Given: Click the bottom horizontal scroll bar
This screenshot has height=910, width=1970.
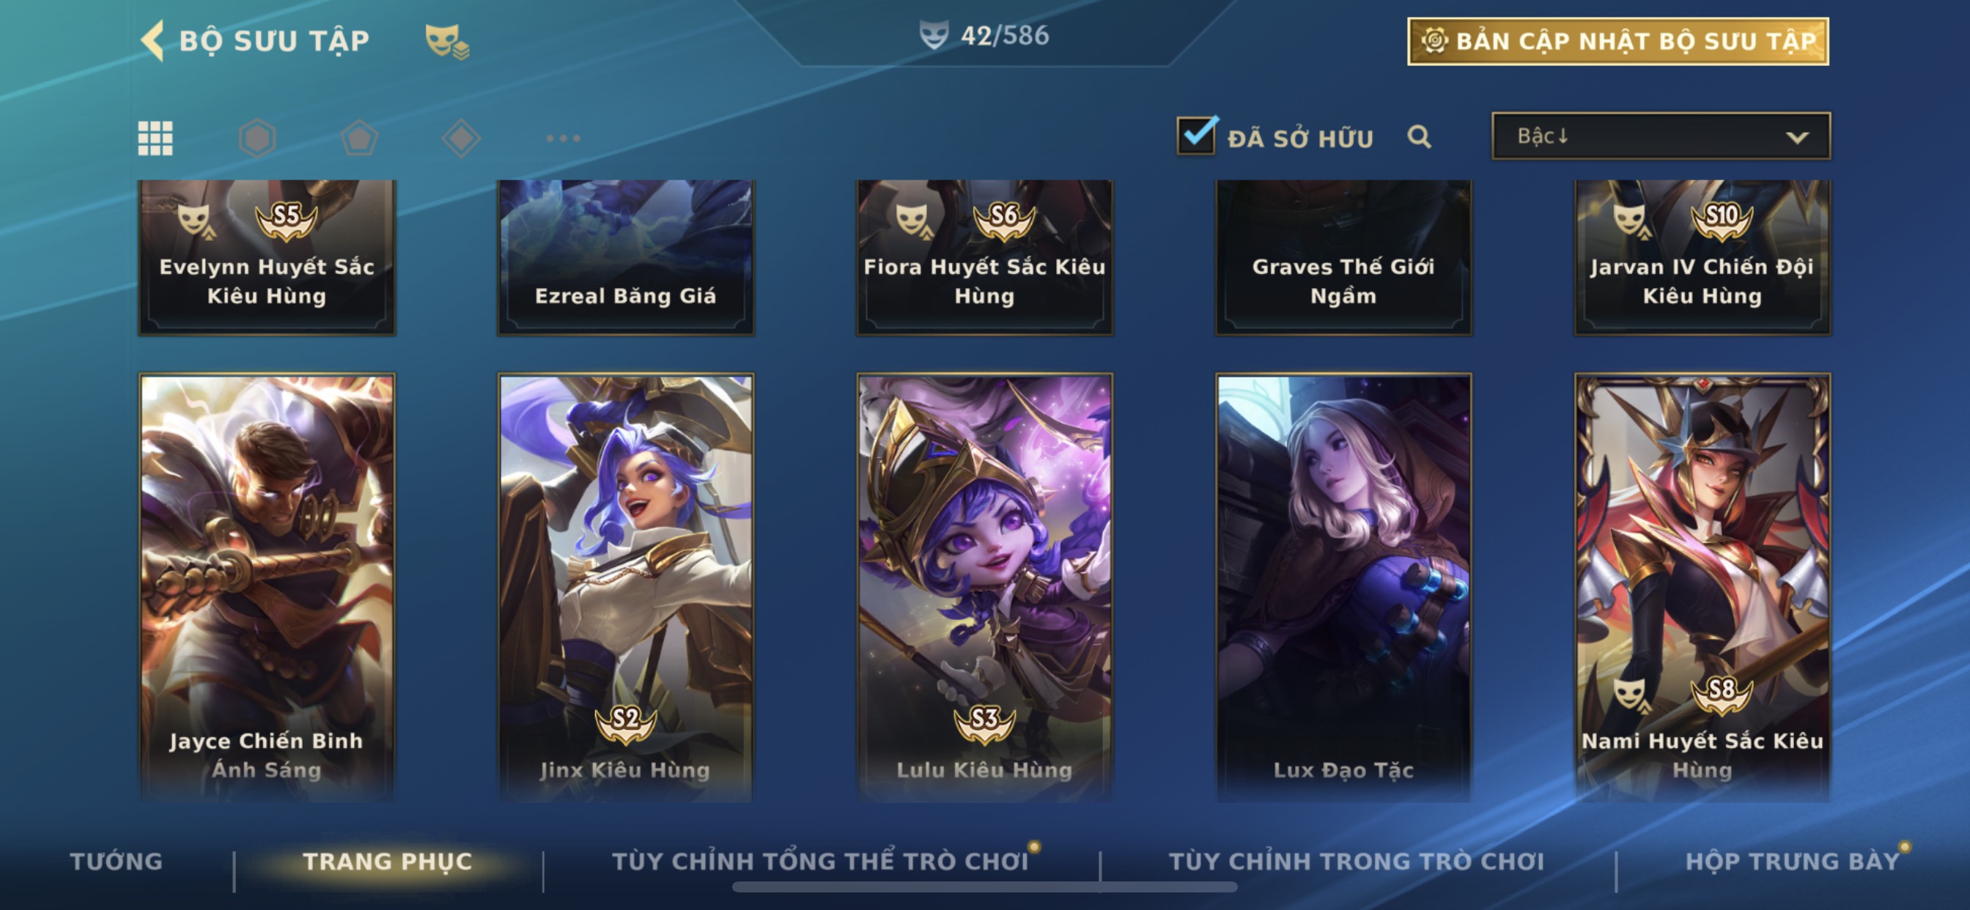Looking at the screenshot, I should 984,887.
